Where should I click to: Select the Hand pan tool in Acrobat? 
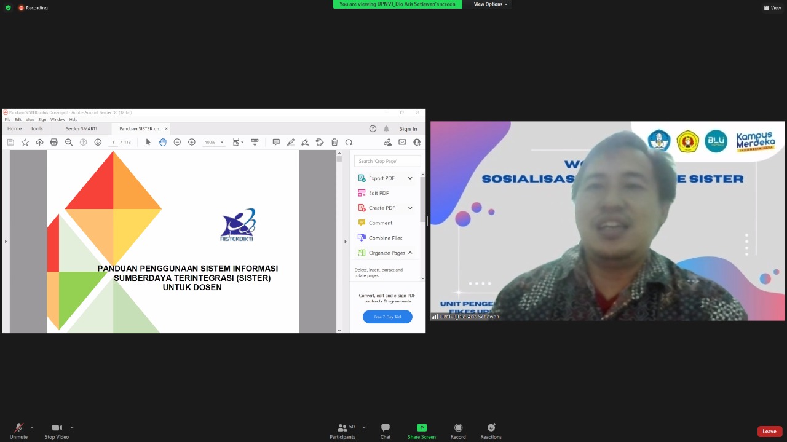coord(162,142)
